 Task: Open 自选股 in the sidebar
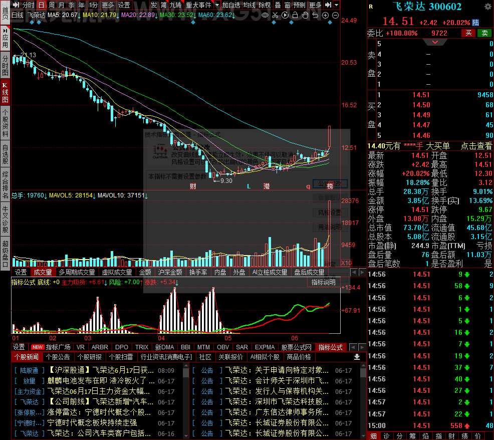[5, 154]
